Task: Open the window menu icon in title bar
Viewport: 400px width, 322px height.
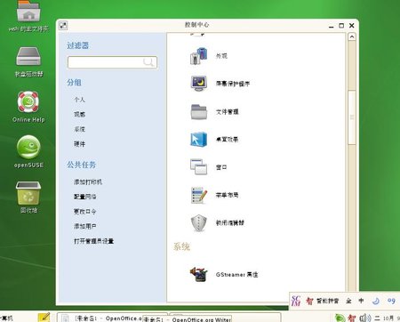Action: 63,26
